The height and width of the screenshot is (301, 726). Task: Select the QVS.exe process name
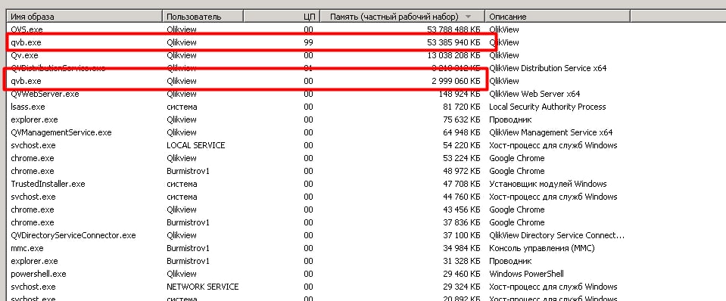point(26,29)
